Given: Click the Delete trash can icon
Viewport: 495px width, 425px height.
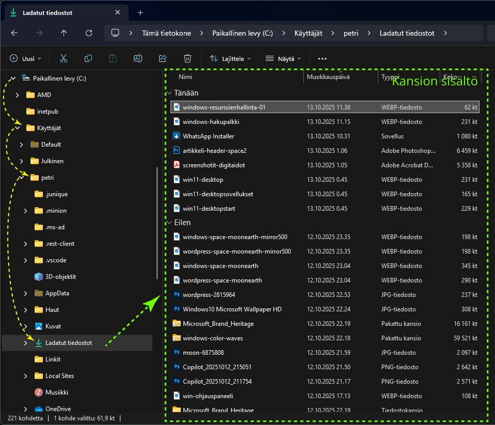Looking at the screenshot, I should pyautogui.click(x=188, y=59).
